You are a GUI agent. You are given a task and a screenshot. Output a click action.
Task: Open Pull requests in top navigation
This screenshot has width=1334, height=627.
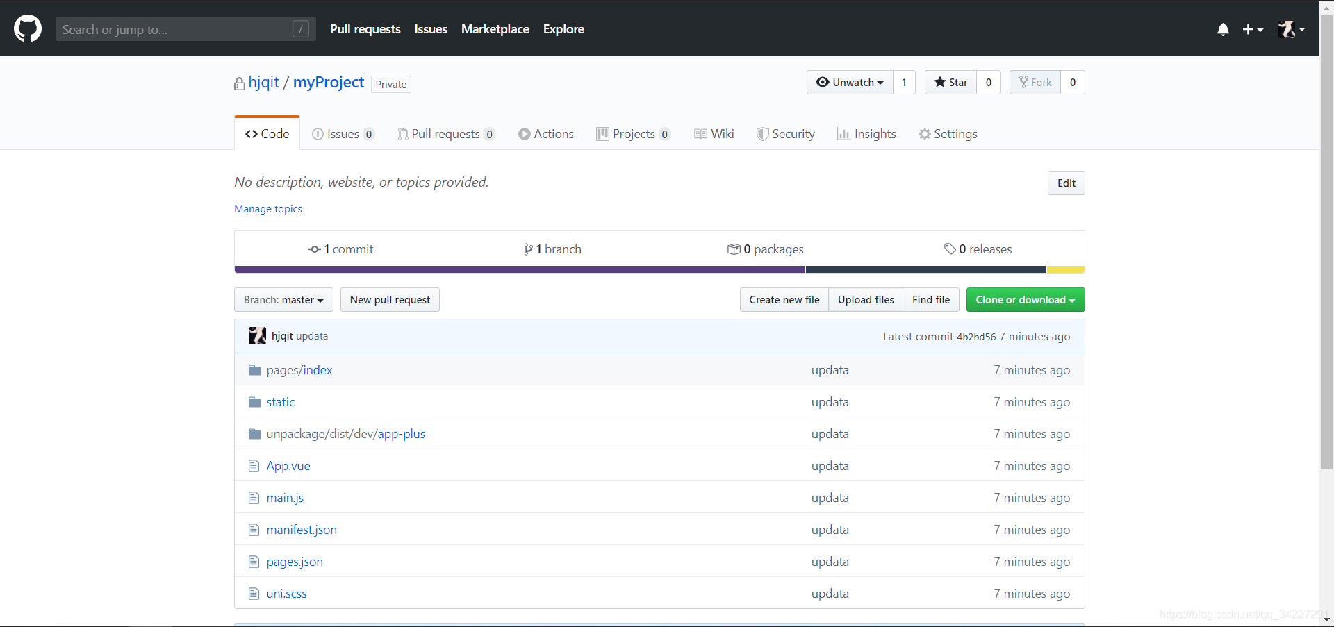tap(365, 29)
